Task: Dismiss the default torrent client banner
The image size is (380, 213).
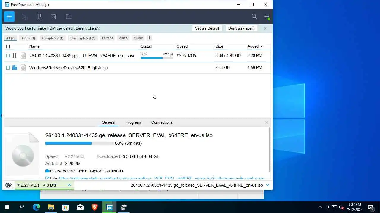Action: [265, 28]
